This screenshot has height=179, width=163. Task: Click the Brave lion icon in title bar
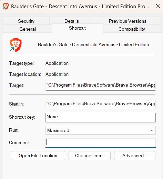pos(6,6)
